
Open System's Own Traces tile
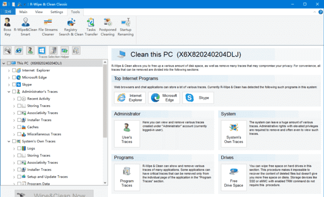click(x=234, y=133)
